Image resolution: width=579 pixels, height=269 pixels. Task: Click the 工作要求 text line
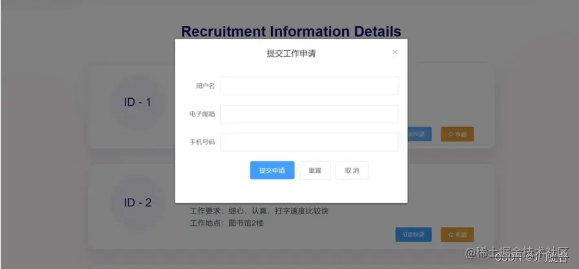pyautogui.click(x=259, y=211)
